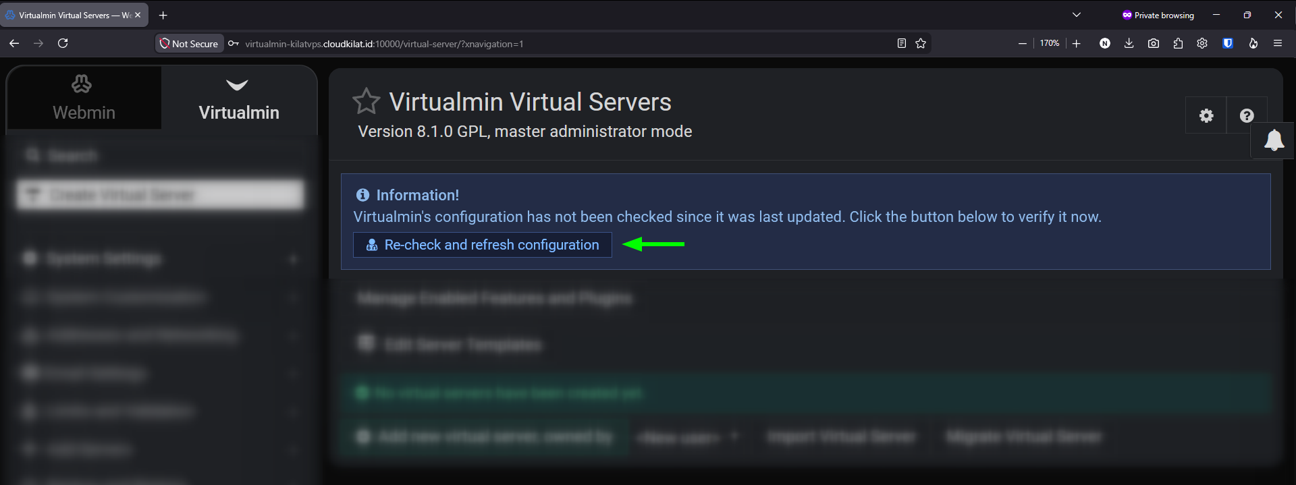This screenshot has width=1296, height=485.
Task: Open the help question mark icon
Action: coord(1247,115)
